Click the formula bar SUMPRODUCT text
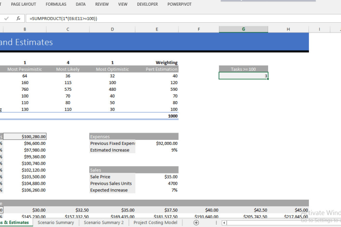This screenshot has height=227, width=341. pyautogui.click(x=63, y=19)
